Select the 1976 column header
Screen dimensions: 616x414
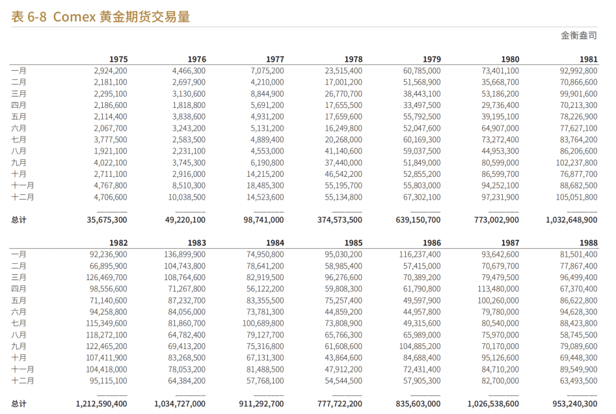pyautogui.click(x=196, y=59)
